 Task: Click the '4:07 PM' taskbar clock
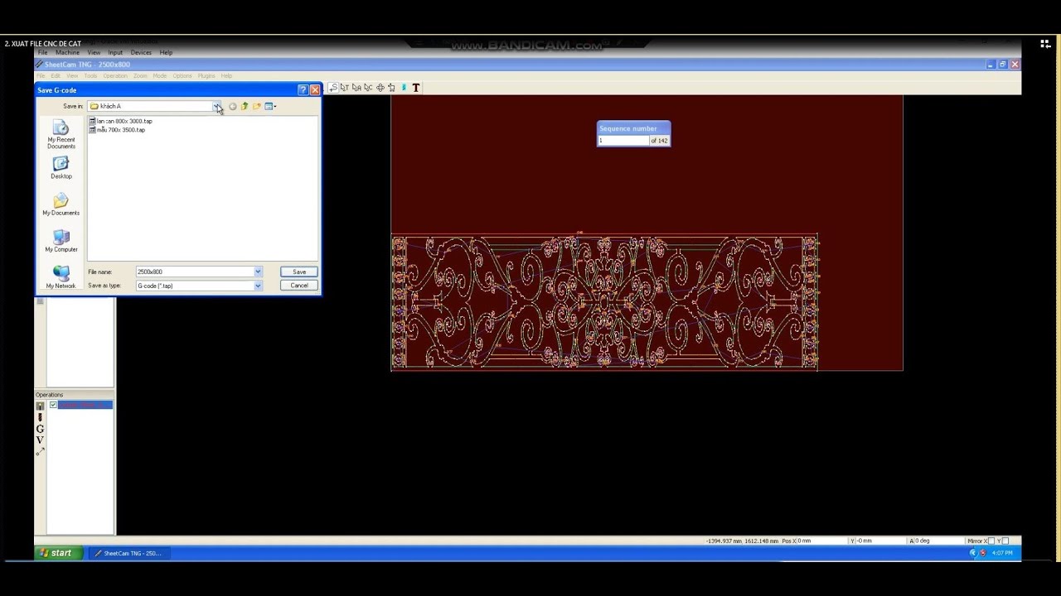pos(1002,553)
